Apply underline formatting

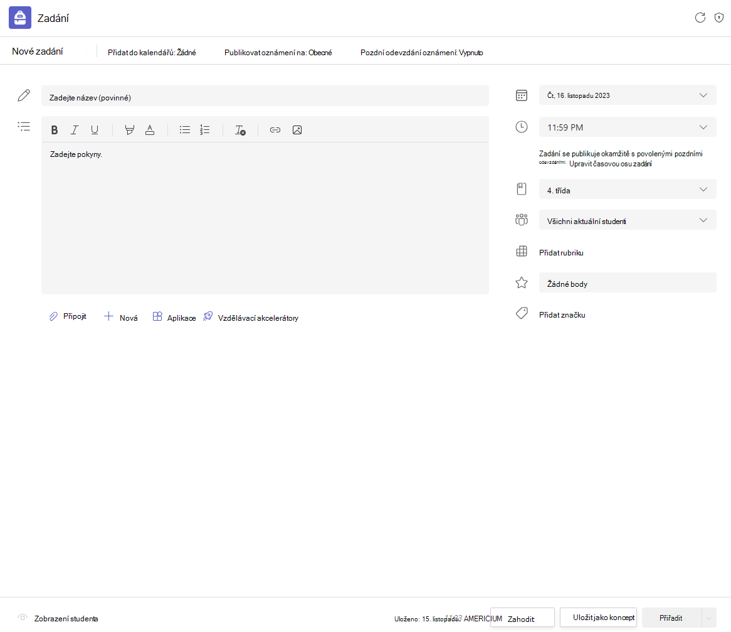(95, 130)
